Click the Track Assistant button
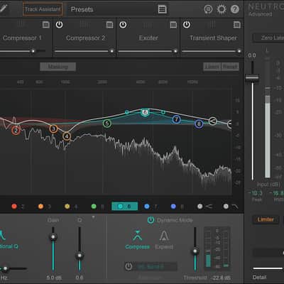 point(43,9)
